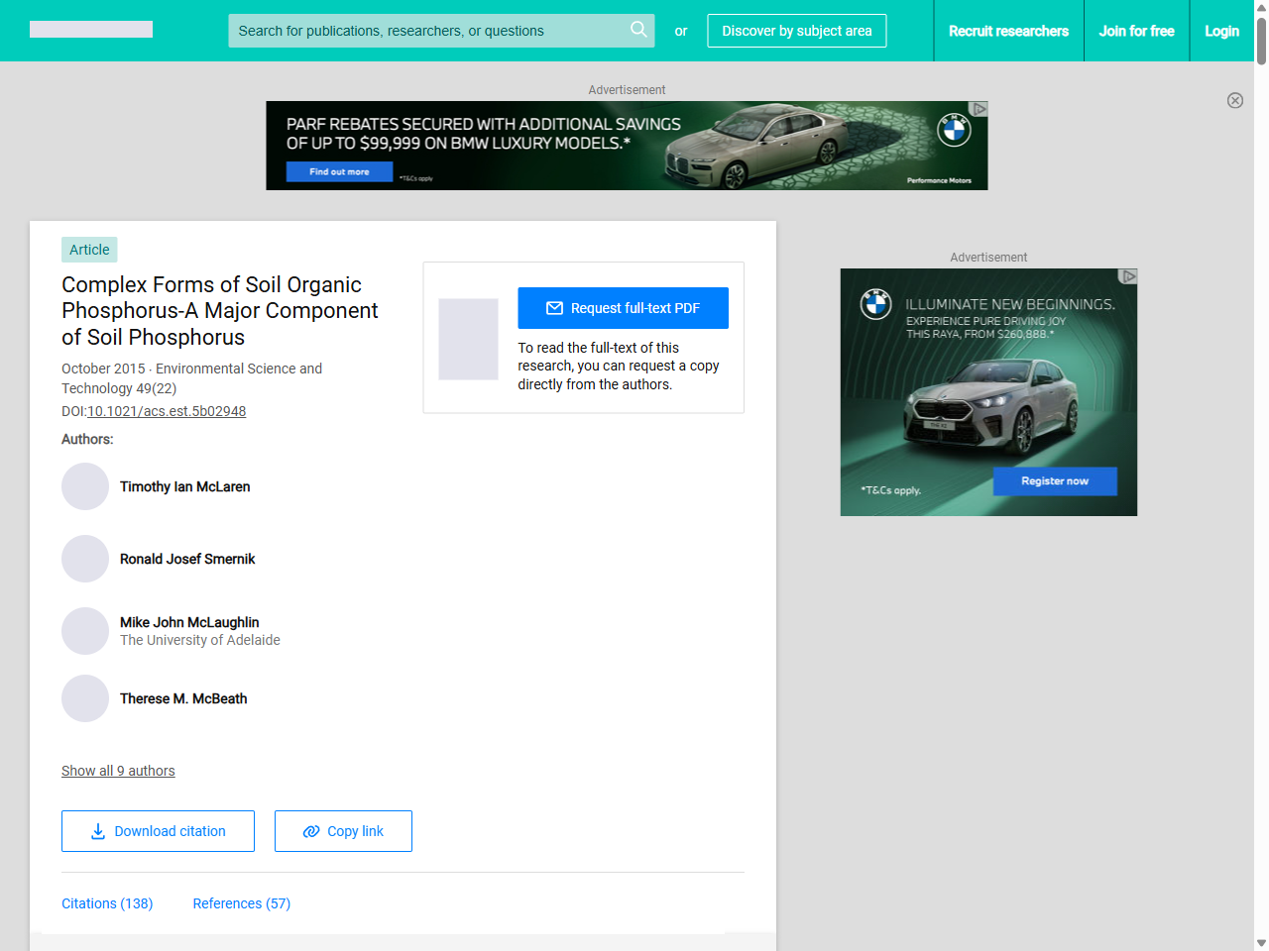Open the publication preview thumbnail
The height and width of the screenshot is (951, 1269).
(x=468, y=339)
